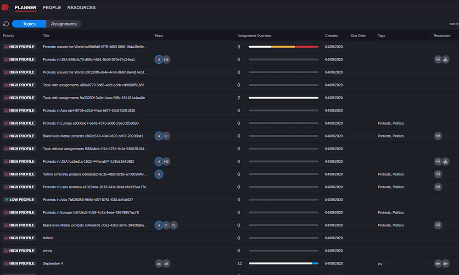Click drone resource icon in Black lives Matter e882e518 row
459x275 pixels.
438,136
